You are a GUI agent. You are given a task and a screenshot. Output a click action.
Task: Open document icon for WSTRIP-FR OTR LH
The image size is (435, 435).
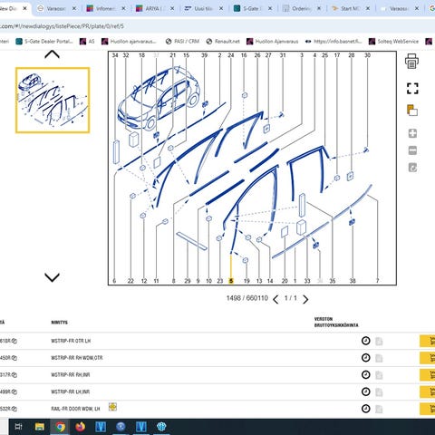[x=379, y=342]
